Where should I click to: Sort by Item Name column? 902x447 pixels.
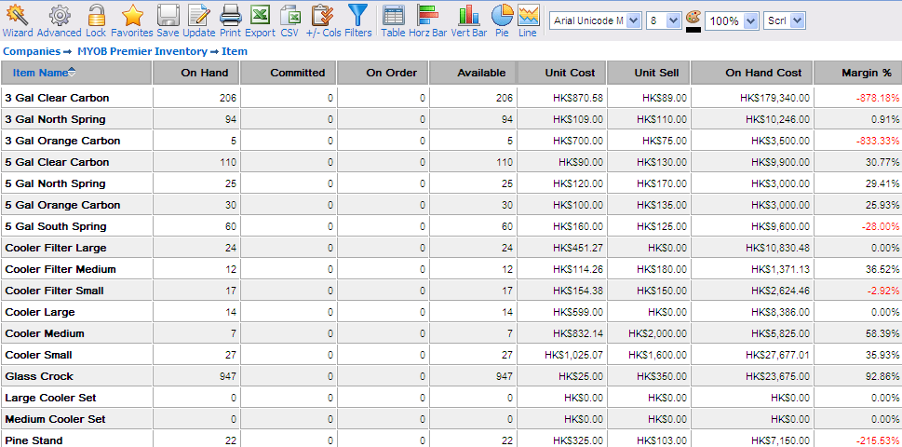tap(40, 73)
